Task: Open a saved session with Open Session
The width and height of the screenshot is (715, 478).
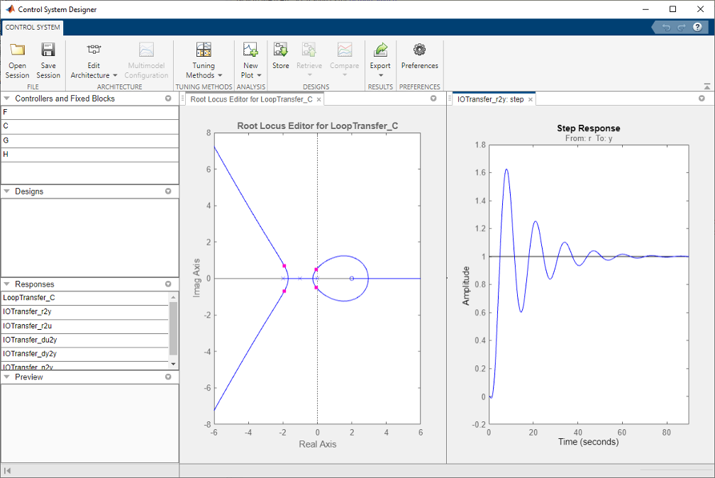Action: point(17,60)
